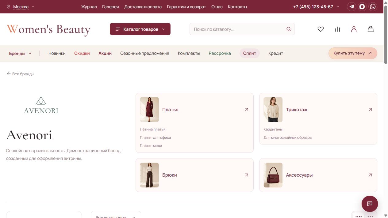Screen dimensions: 388x218
Task: Click the arrow icon on the Платья card
Action: [246, 110]
